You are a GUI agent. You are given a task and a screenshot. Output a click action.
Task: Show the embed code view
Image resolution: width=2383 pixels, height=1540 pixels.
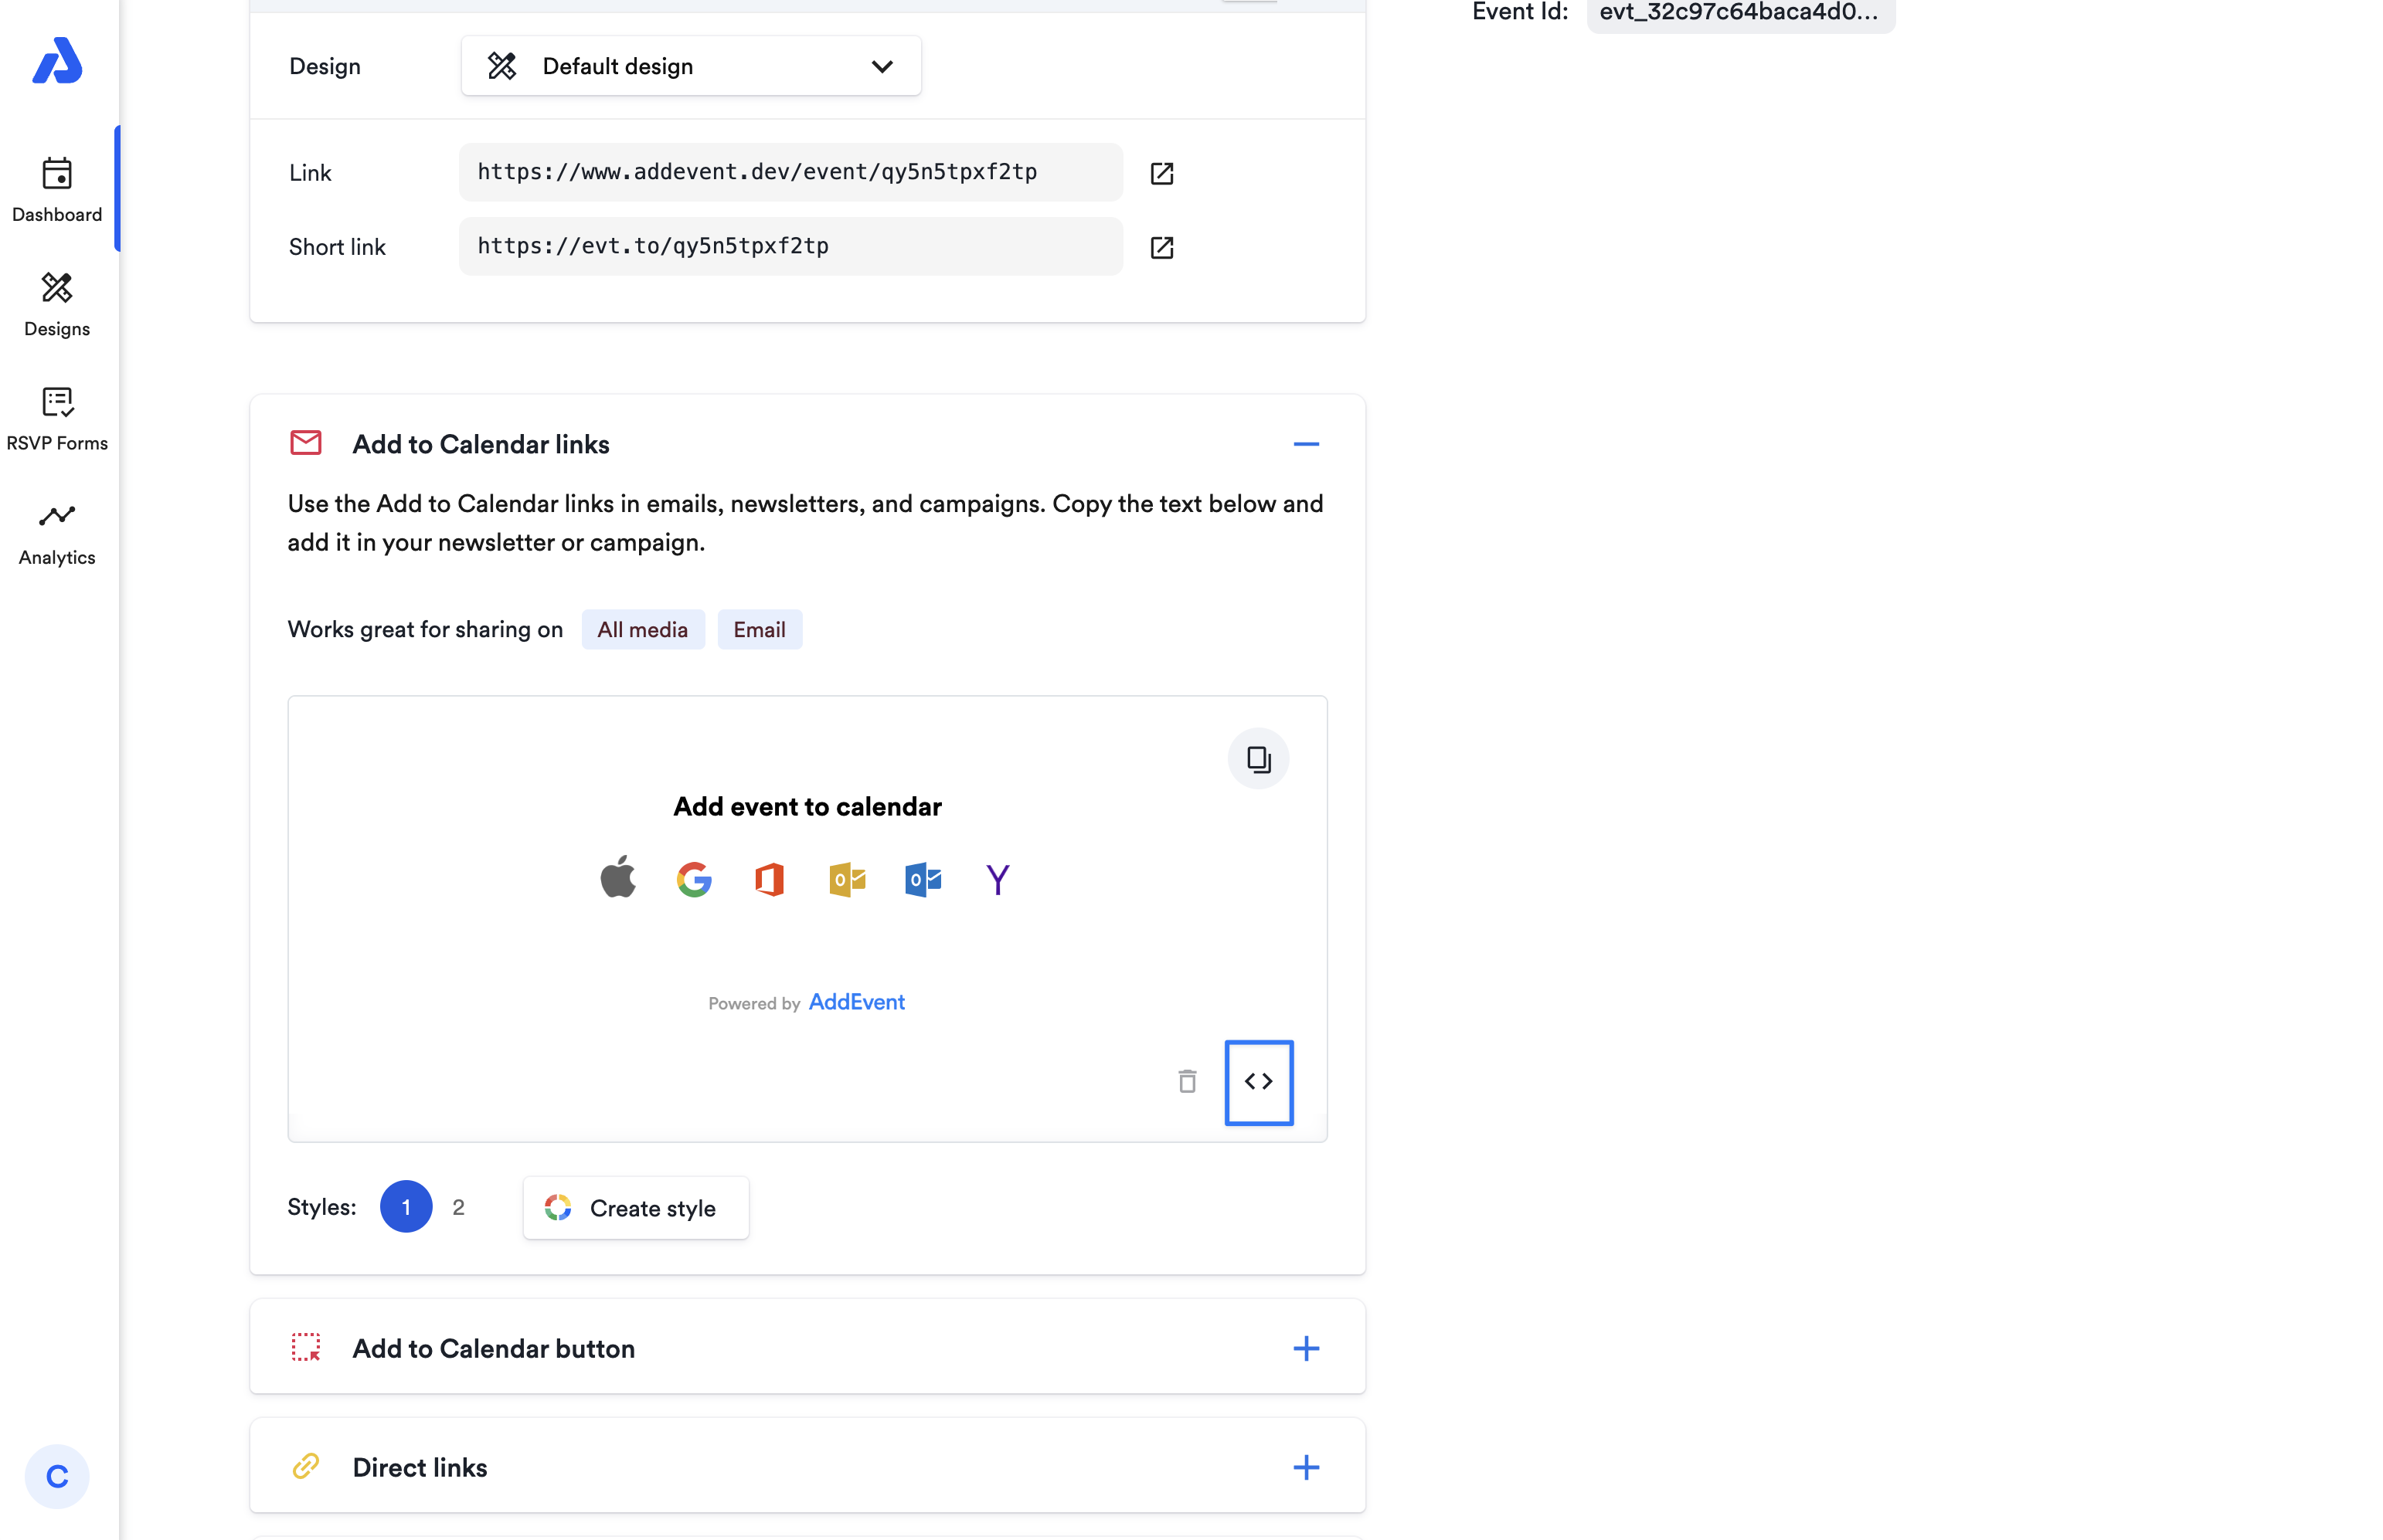pos(1257,1082)
